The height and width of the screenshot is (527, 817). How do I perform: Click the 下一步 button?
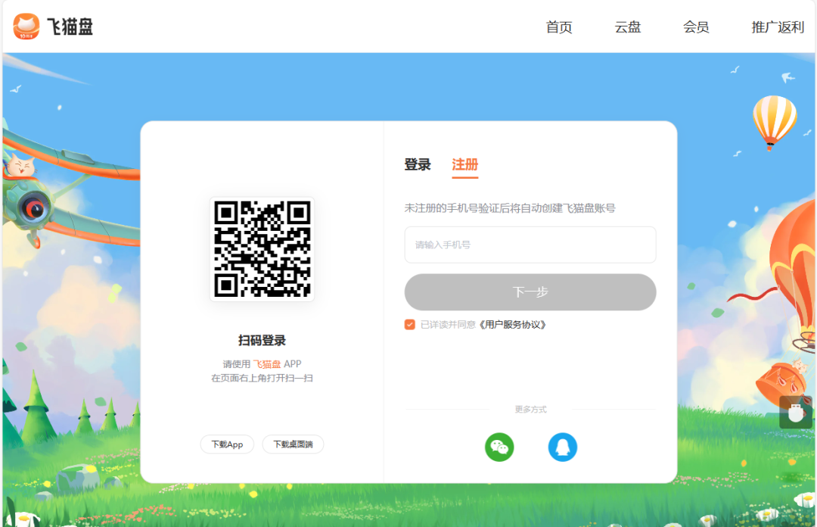530,292
